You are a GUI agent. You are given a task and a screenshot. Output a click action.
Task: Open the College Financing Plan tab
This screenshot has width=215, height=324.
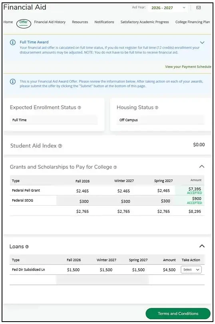click(193, 22)
